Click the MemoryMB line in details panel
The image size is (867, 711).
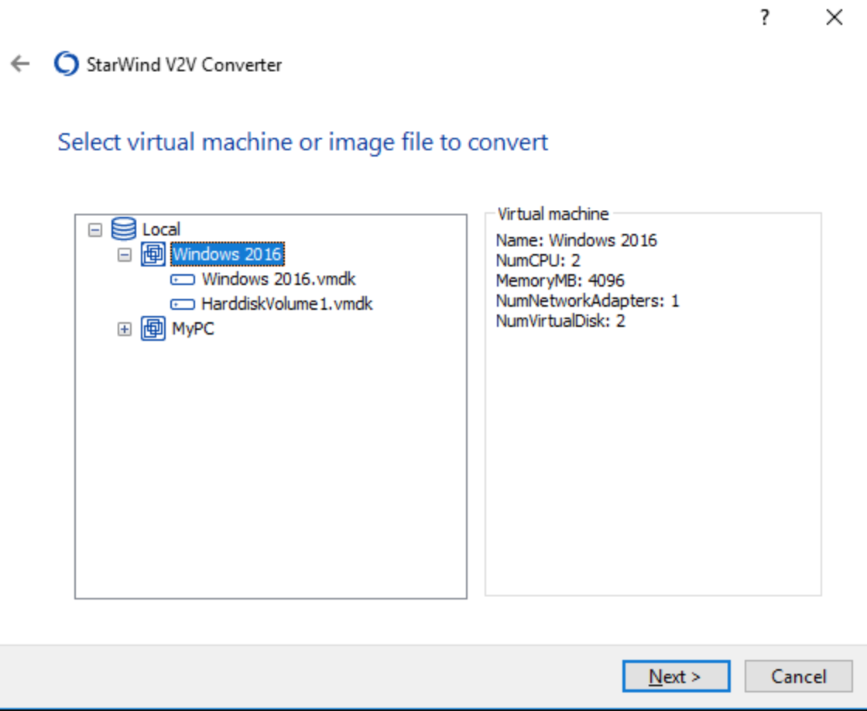point(560,280)
